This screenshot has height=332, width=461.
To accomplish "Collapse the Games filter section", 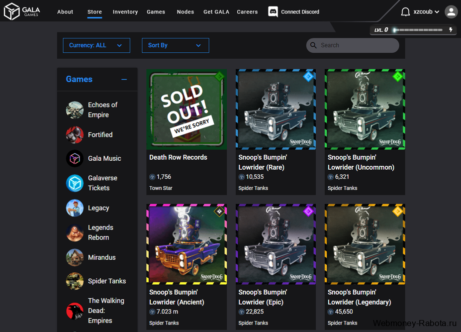I will click(x=124, y=80).
